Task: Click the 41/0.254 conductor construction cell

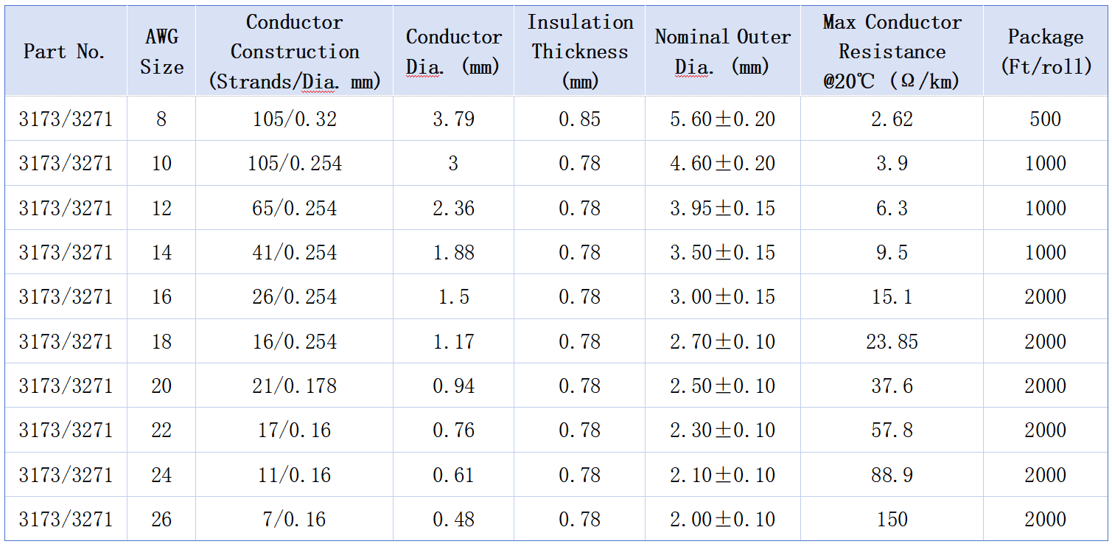Action: [x=294, y=252]
